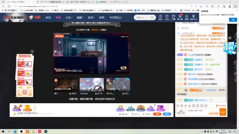Open the 生死狙击2今日公测 stream thumbnail
Viewport: 239px width, 134px height.
65,85
